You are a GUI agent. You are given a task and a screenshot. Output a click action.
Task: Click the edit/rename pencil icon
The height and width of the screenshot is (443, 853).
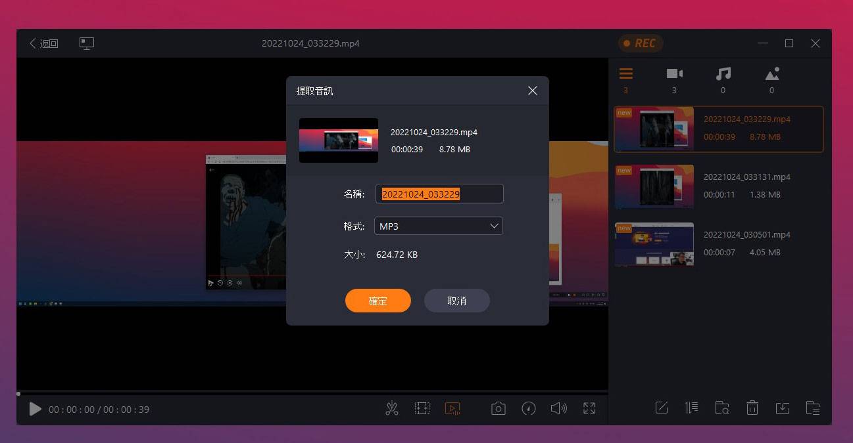tap(662, 408)
